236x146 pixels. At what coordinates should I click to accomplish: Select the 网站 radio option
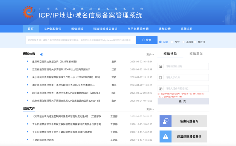click(x=160, y=42)
